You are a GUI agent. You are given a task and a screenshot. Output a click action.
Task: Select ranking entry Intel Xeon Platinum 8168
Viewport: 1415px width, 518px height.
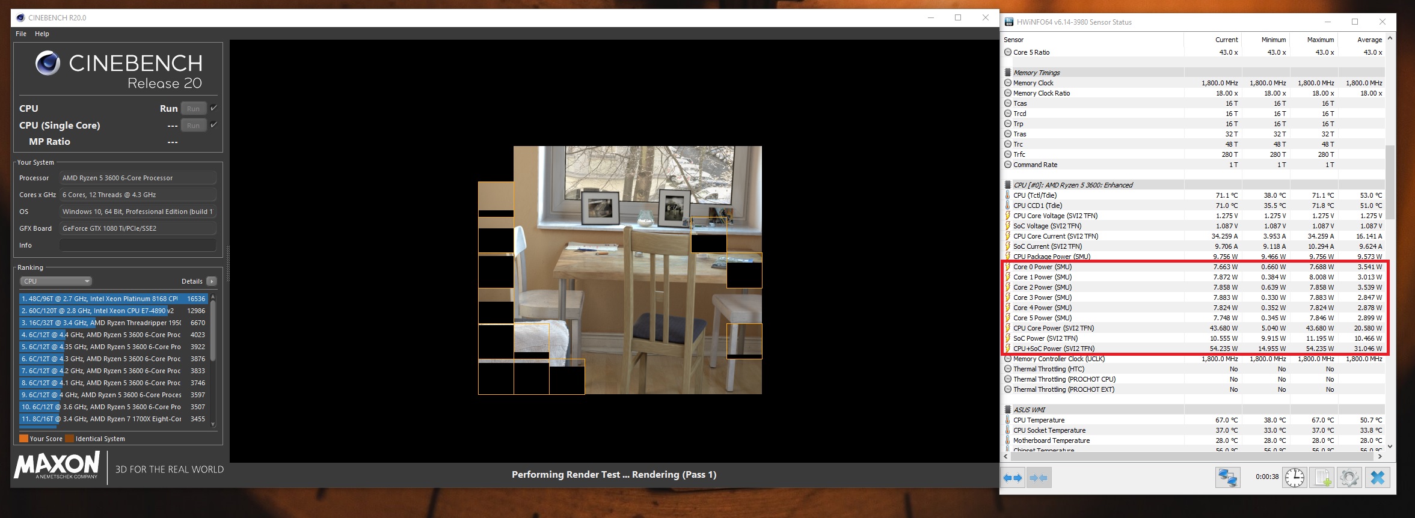point(113,299)
